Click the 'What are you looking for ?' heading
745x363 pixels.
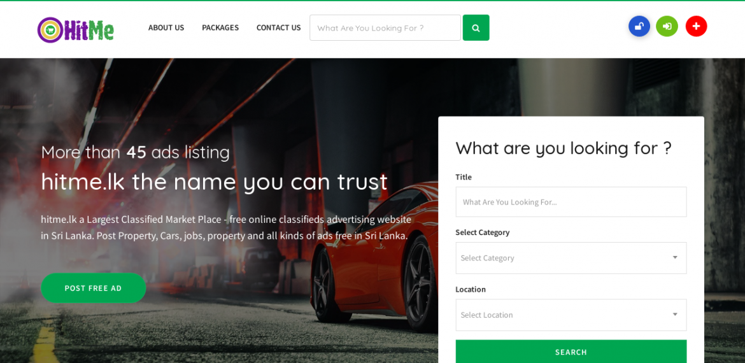[564, 148]
